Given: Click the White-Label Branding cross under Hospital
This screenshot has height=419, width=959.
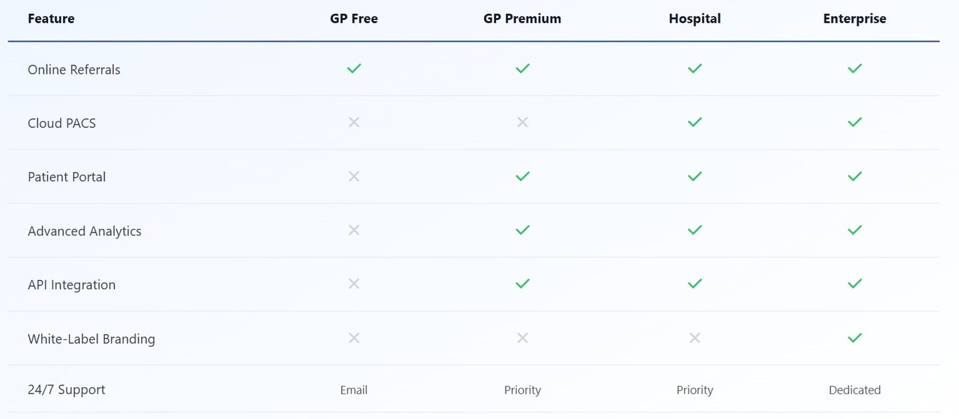Looking at the screenshot, I should (695, 338).
